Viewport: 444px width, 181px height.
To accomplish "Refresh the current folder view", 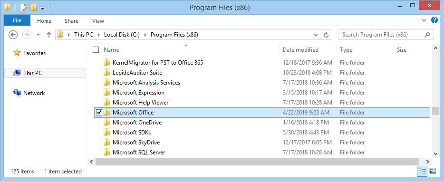I will tap(326, 35).
